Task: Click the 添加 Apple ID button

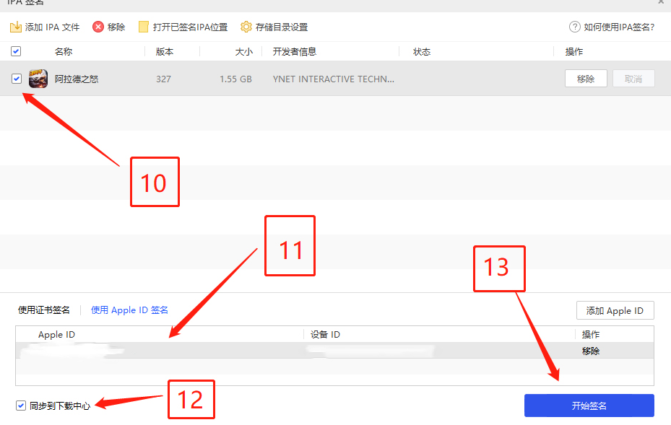Action: coord(615,310)
